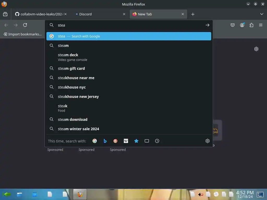Choose 'steakhouse new jersey' suggestion
267x200 pixels.
click(129, 96)
